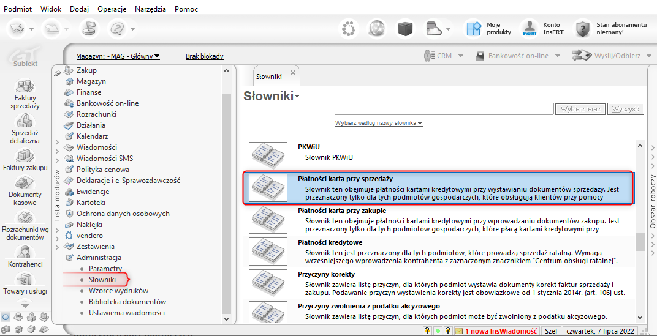Open Faktury sprzedaży shortcut icon
657x336 pixels.
25,87
